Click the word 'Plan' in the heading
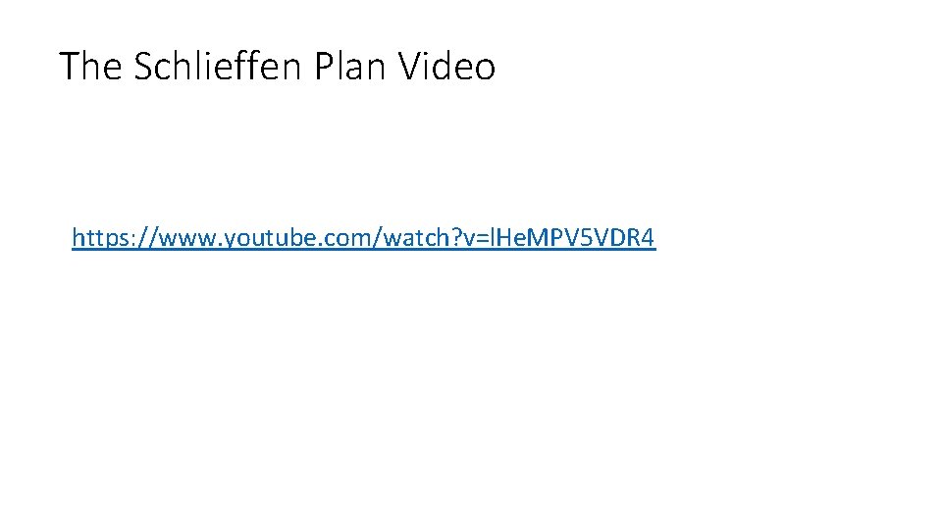This screenshot has width=942, height=529. pos(349,66)
